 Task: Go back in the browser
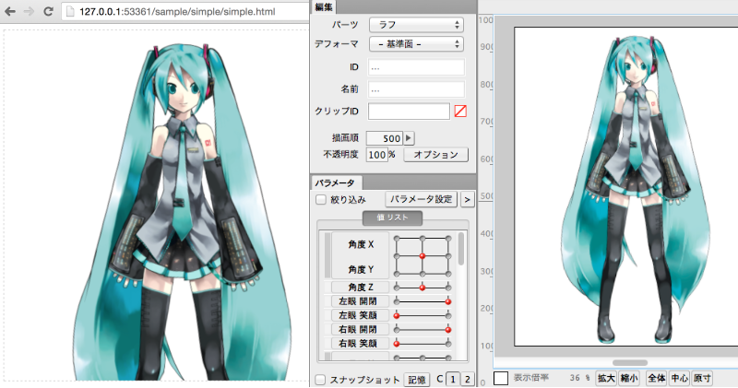tap(10, 11)
